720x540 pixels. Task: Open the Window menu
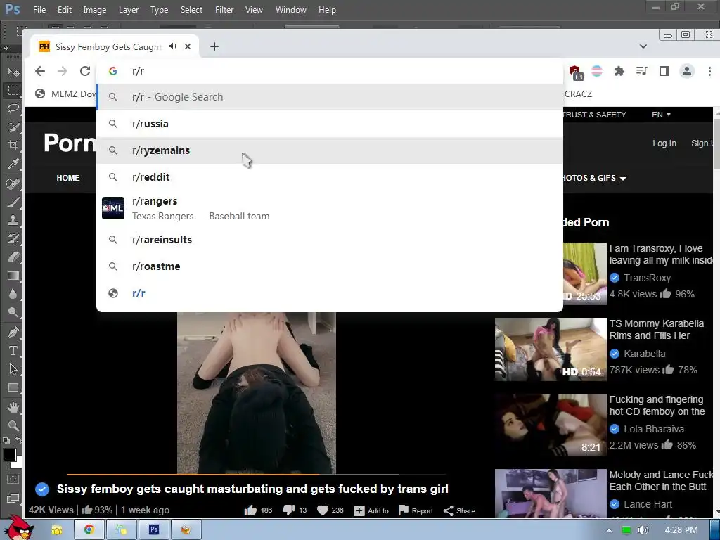290,10
